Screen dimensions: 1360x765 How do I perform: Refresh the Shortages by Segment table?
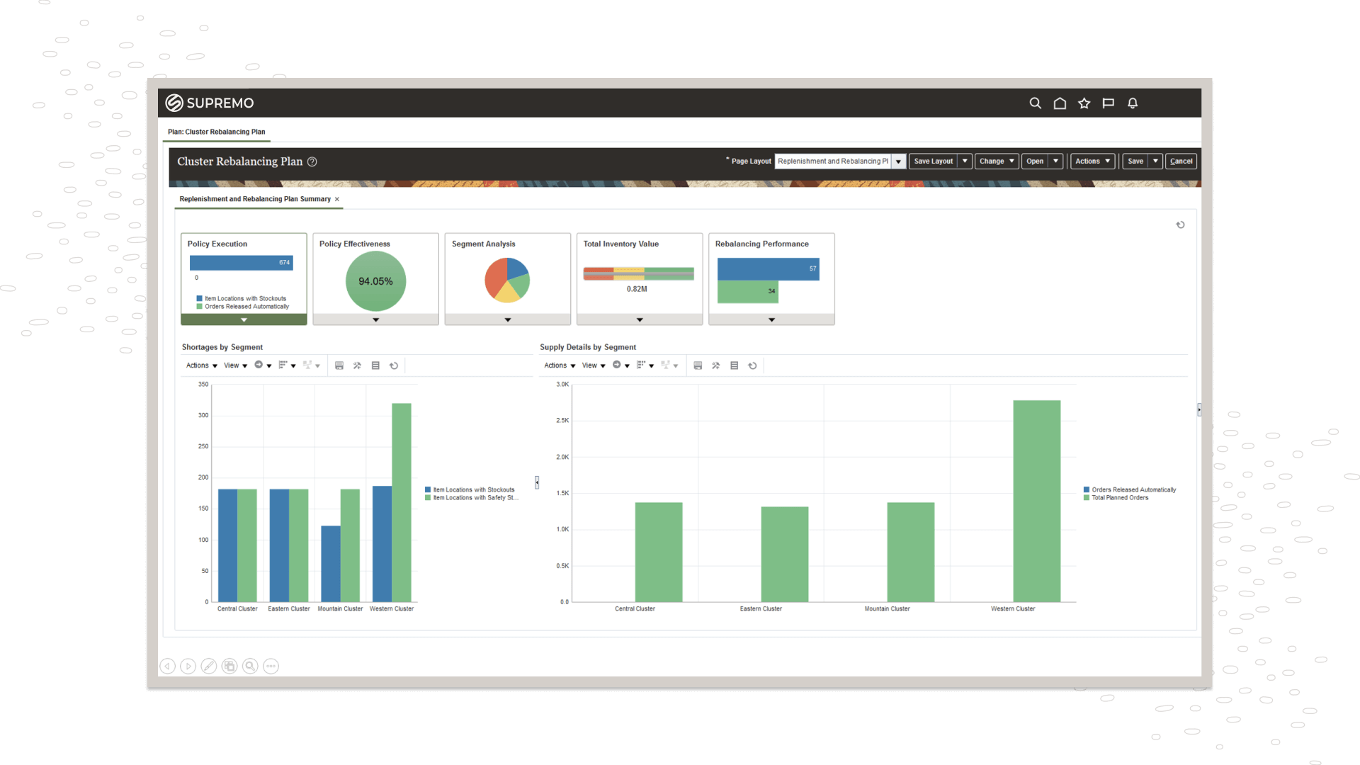(x=394, y=365)
